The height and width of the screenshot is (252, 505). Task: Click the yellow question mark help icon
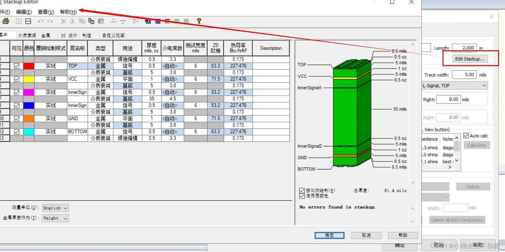click(199, 21)
